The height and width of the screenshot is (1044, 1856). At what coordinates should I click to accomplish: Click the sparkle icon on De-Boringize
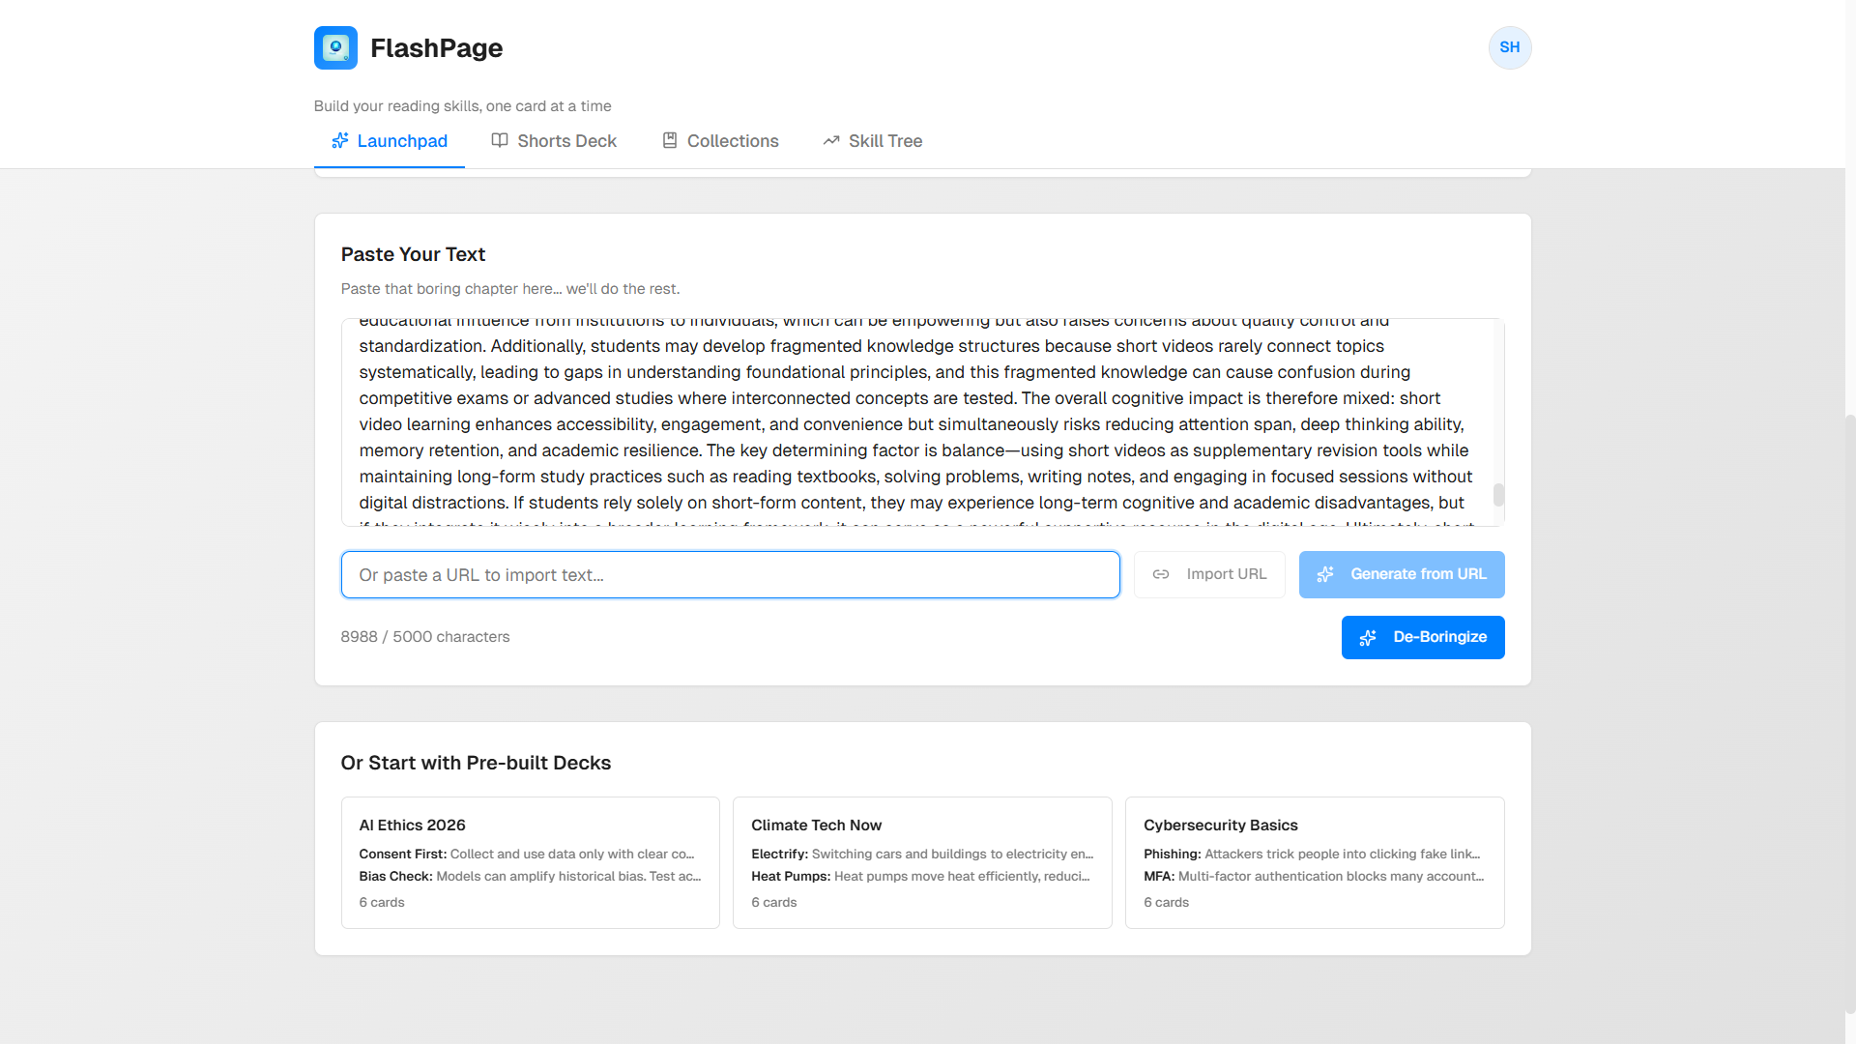point(1368,638)
